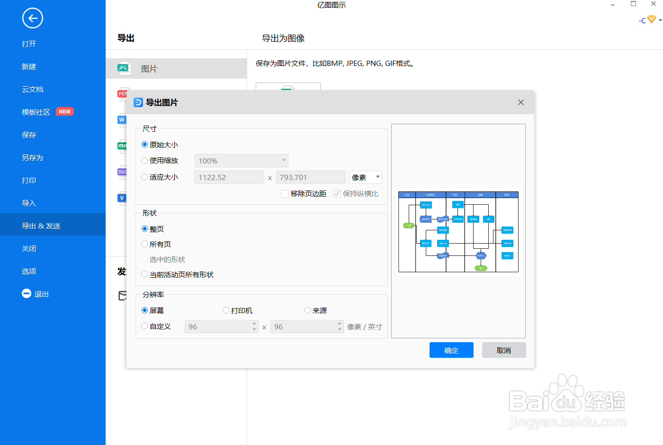The image size is (663, 445).
Task: Close the 导出图片 dialog
Action: 521,102
